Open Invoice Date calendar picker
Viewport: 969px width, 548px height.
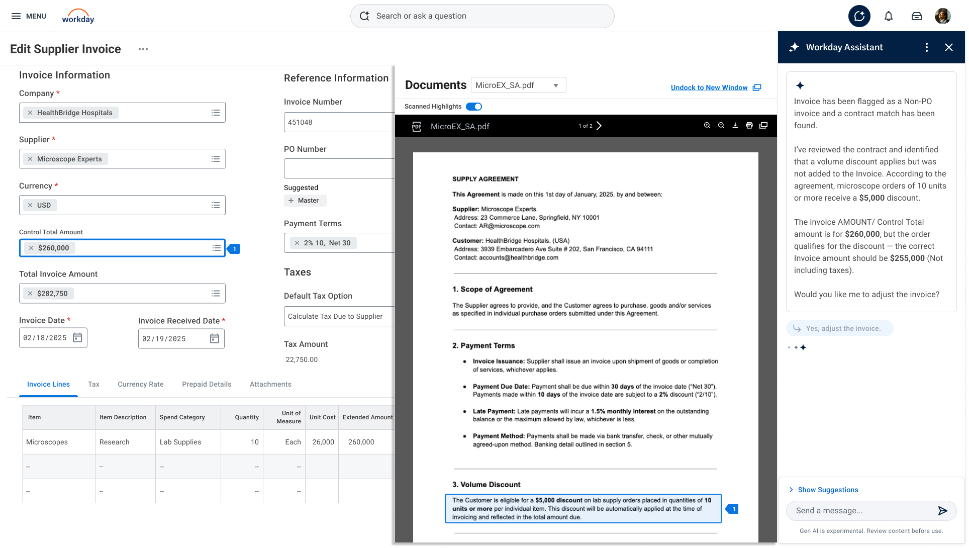[x=77, y=338]
